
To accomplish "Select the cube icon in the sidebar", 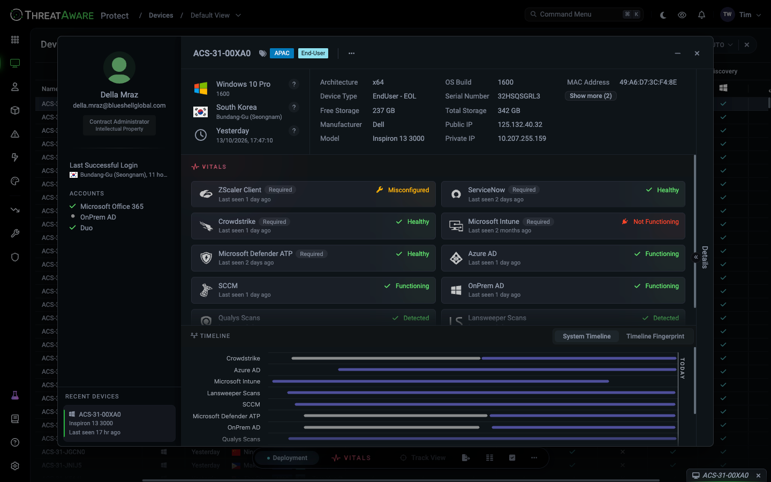I will [x=15, y=110].
